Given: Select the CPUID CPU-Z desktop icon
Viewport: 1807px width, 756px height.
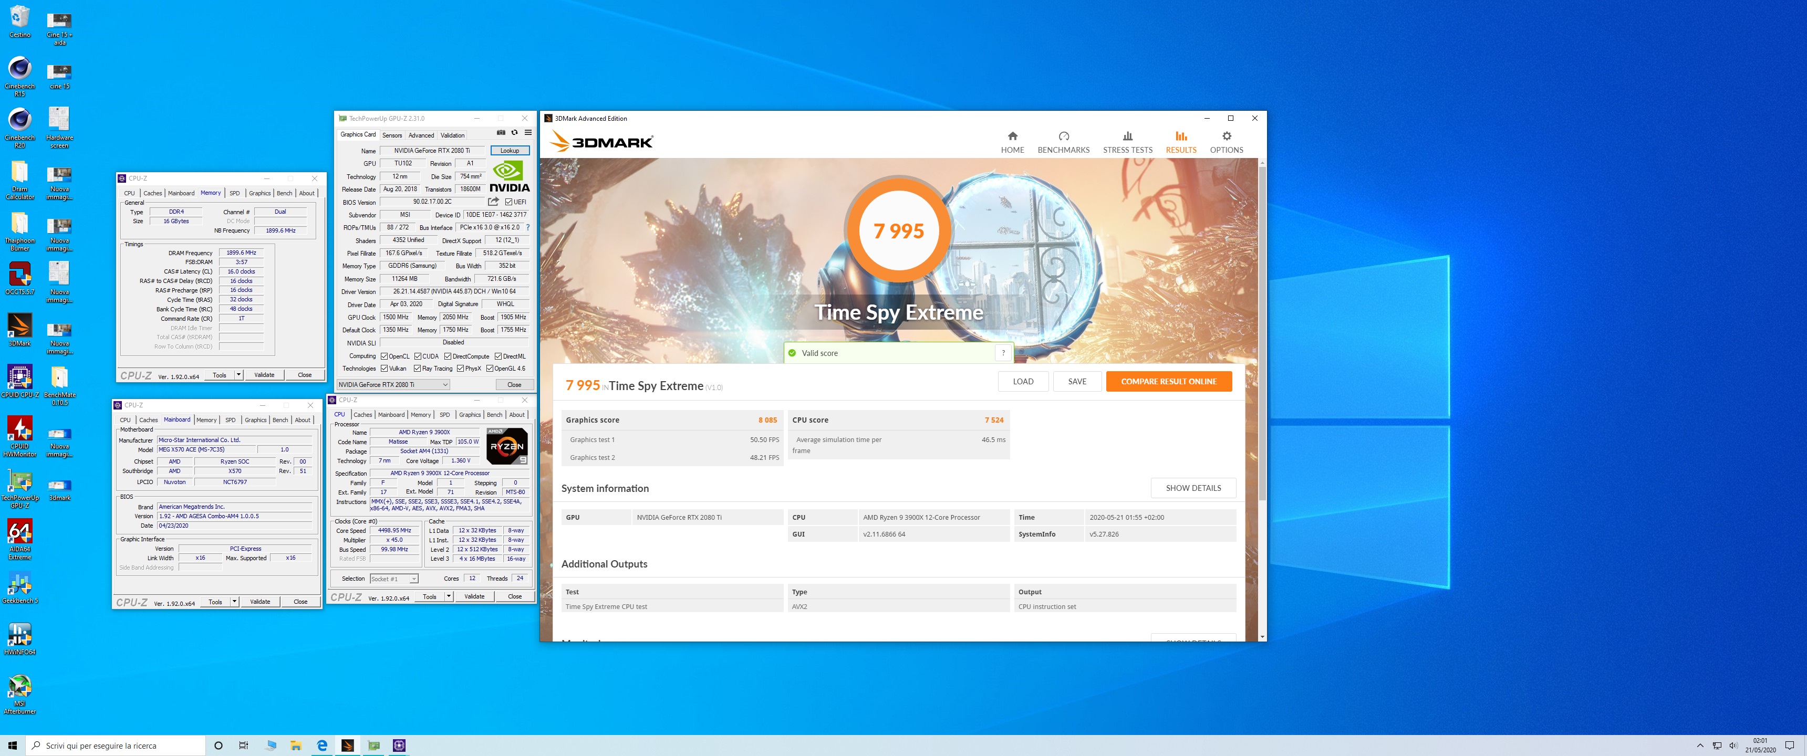Looking at the screenshot, I should point(19,381).
